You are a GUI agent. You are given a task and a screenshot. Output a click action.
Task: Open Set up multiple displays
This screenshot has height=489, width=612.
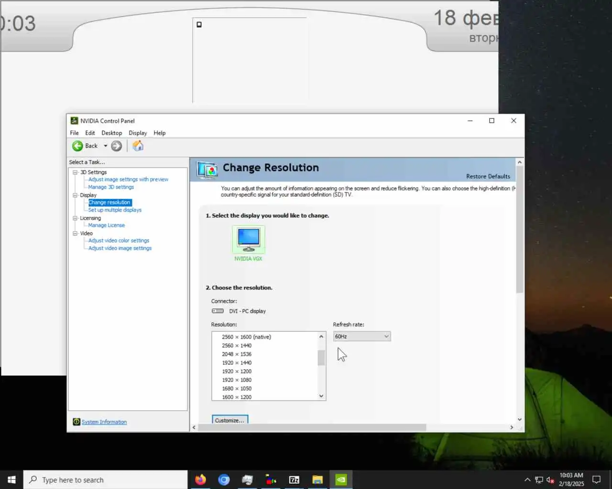click(115, 210)
